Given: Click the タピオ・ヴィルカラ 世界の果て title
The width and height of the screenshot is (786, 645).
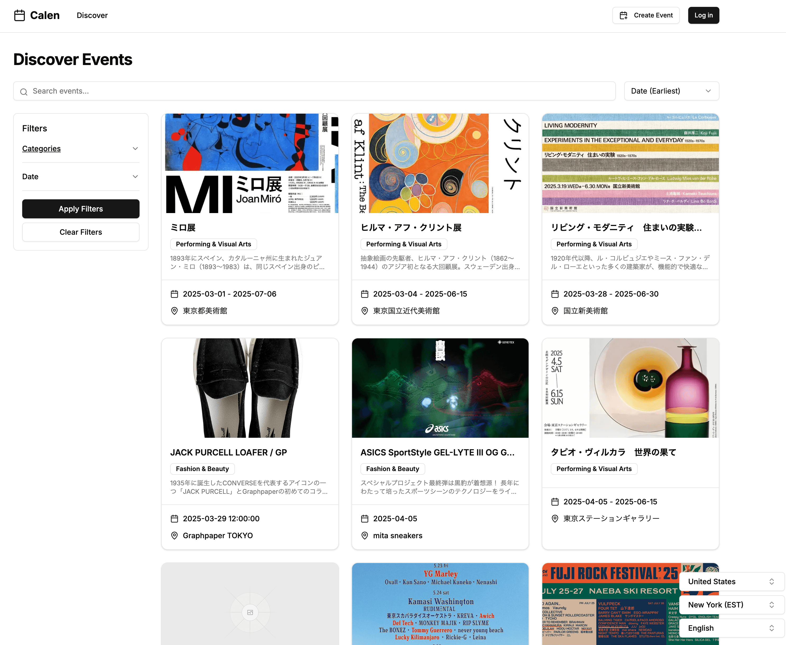Looking at the screenshot, I should pos(613,453).
